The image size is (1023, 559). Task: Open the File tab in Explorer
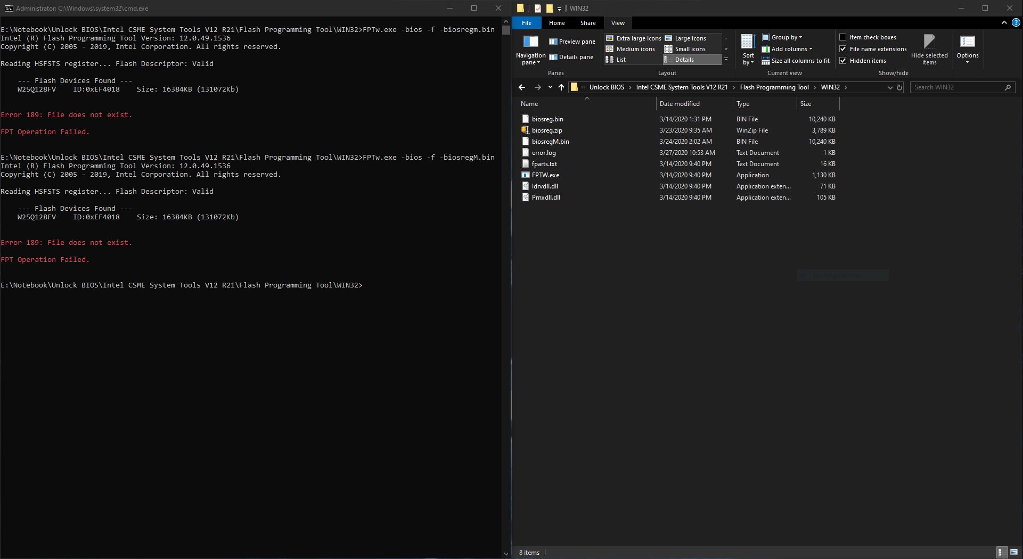pos(527,23)
